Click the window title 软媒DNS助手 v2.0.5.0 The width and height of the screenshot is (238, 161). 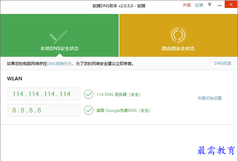pyautogui.click(x=113, y=6)
